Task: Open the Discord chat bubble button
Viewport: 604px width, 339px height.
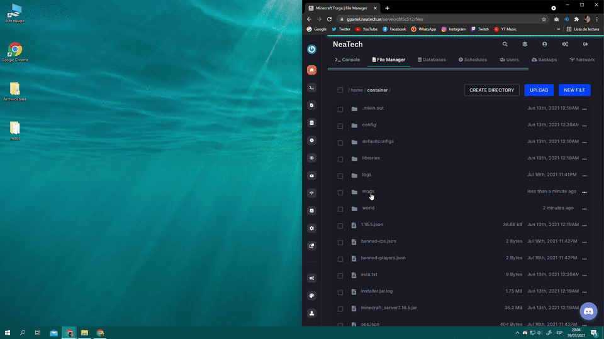Action: coord(589,311)
